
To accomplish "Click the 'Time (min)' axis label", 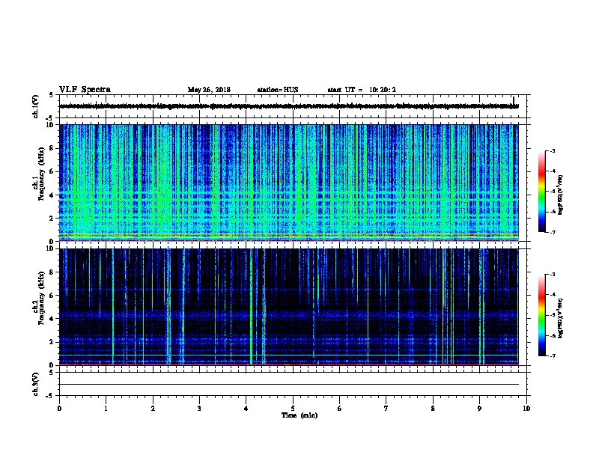I will point(299,415).
